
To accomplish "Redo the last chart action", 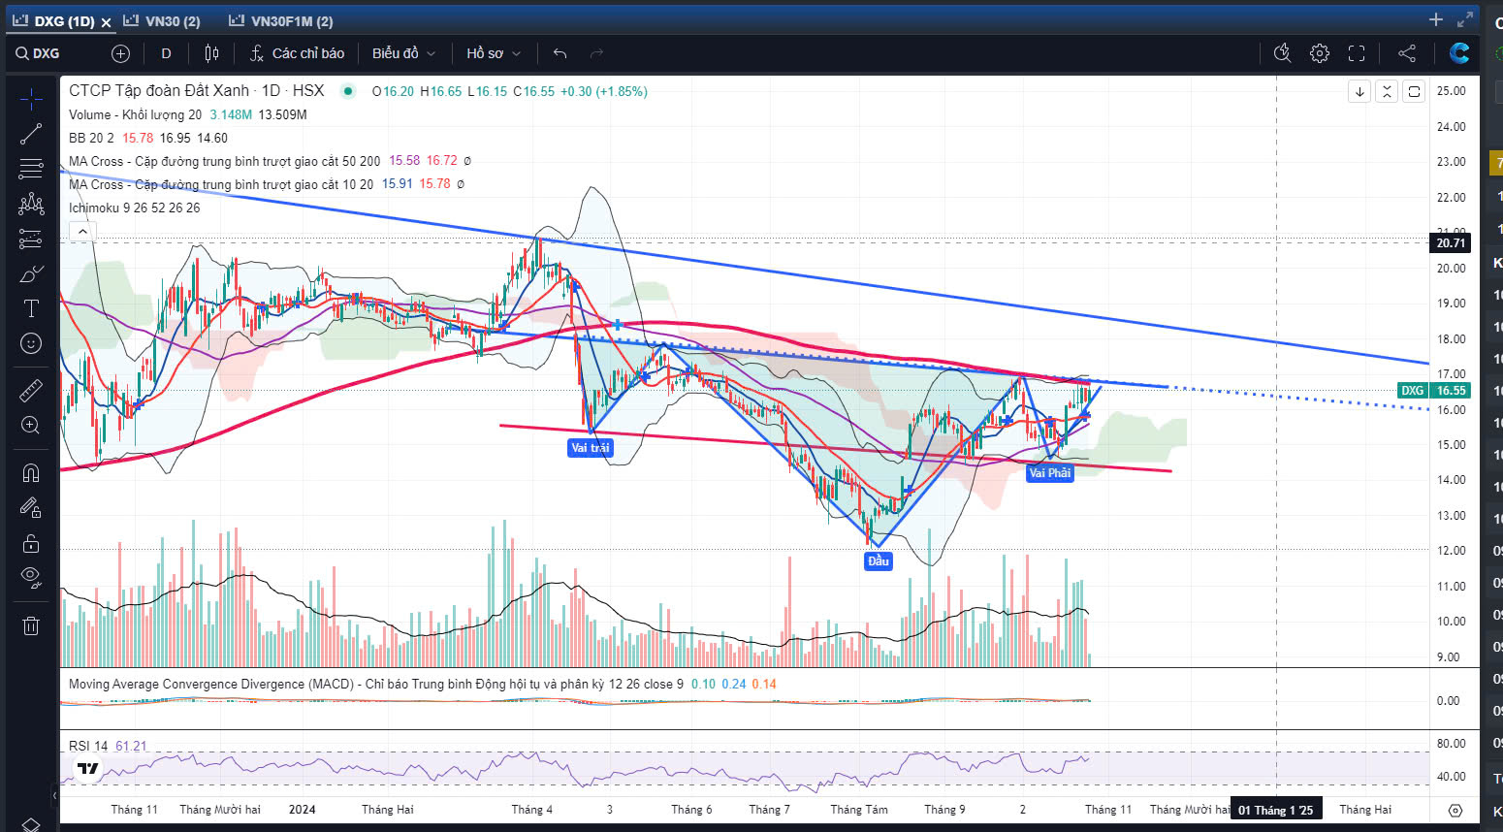I will click(597, 53).
